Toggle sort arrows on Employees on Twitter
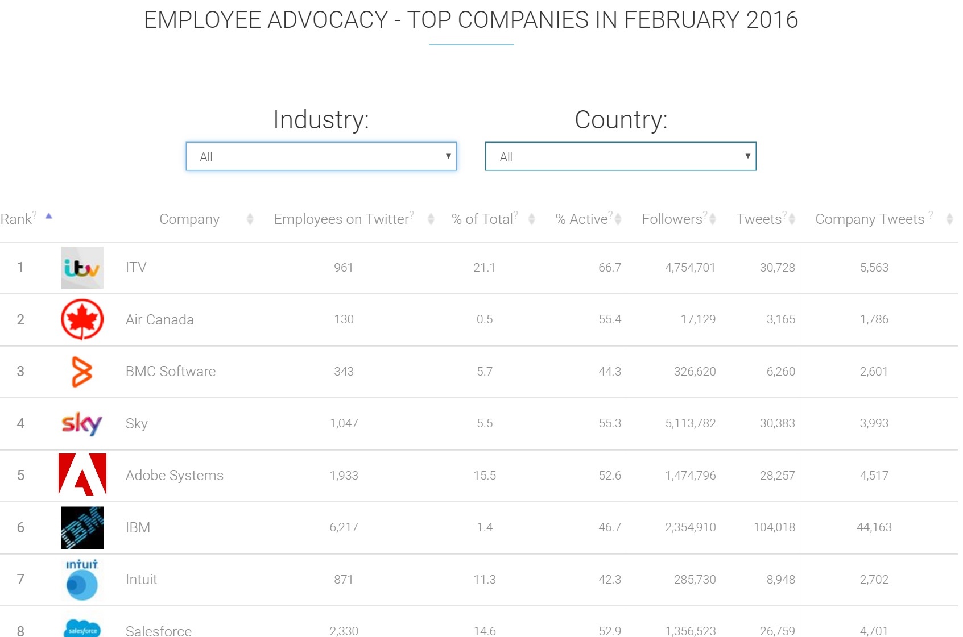Screen dimensions: 963x637 (x=431, y=219)
